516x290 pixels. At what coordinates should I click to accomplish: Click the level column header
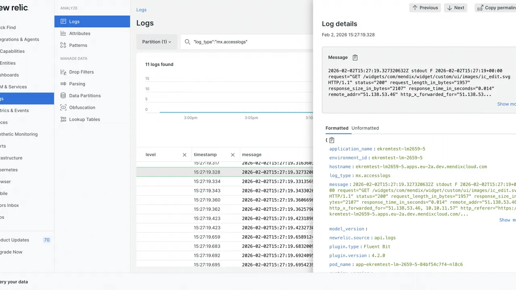(x=150, y=155)
